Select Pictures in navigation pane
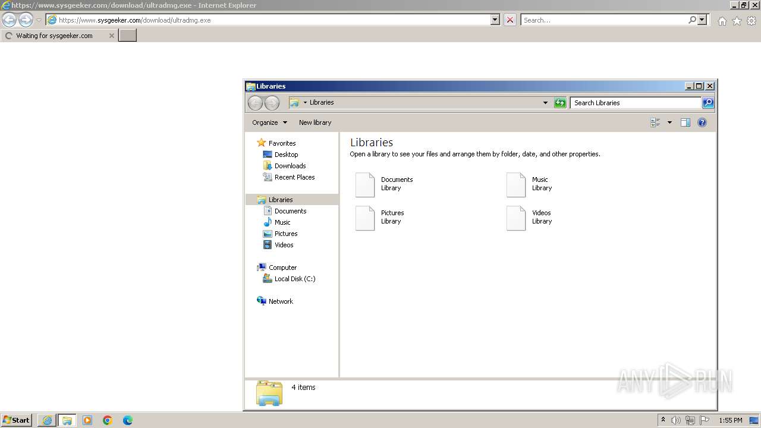 pos(286,234)
